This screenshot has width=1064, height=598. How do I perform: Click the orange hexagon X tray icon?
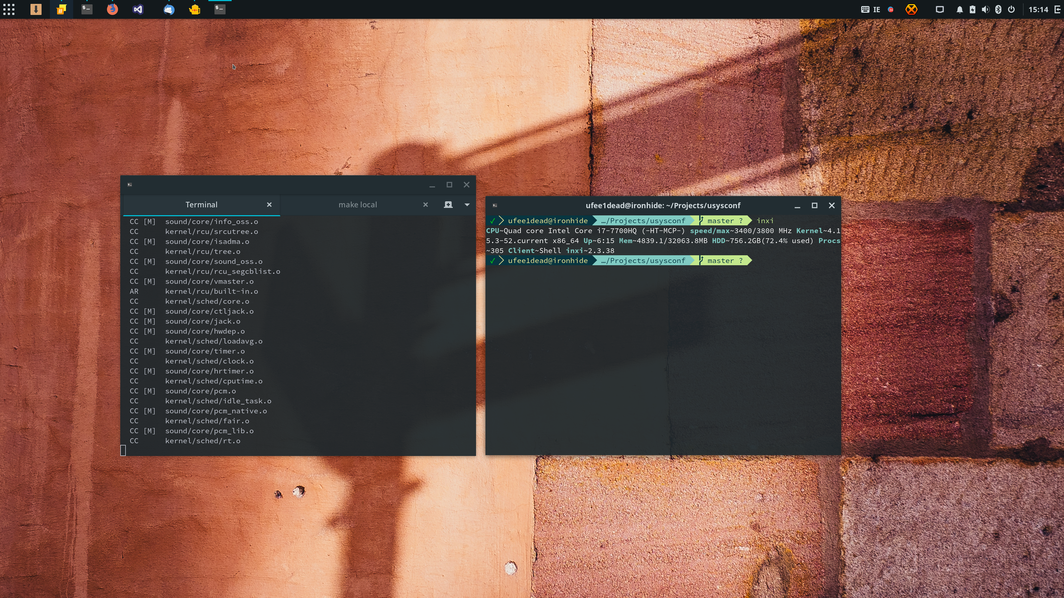click(911, 9)
